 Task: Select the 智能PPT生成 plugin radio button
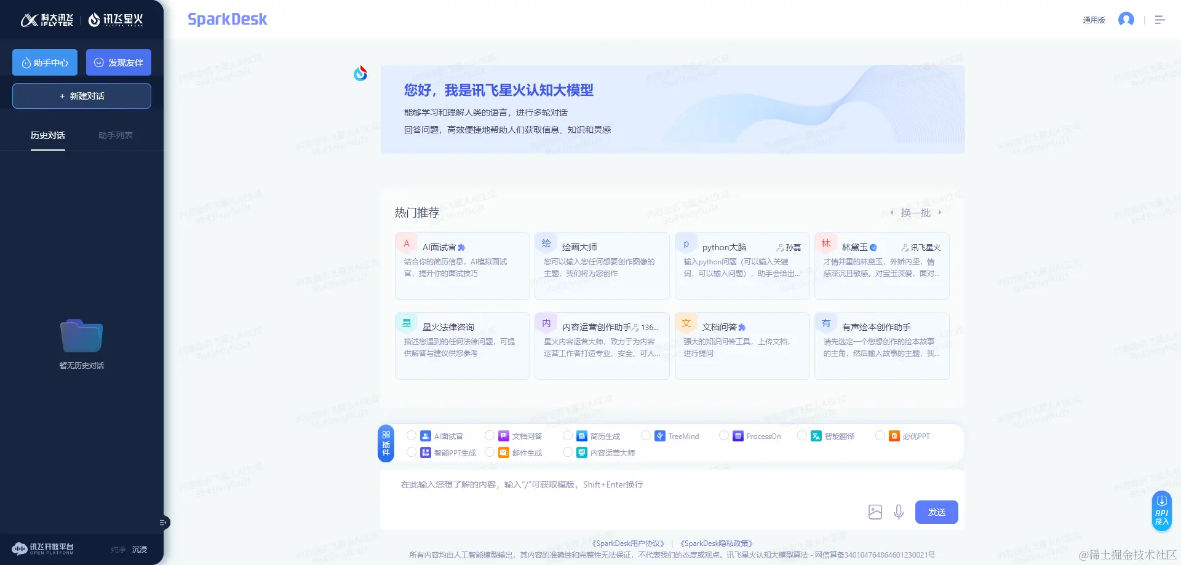(x=412, y=452)
